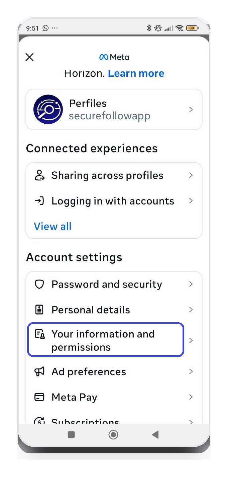Open Subscriptions using its chevron arrow
Image resolution: width=228 pixels, height=477 pixels.
(191, 422)
